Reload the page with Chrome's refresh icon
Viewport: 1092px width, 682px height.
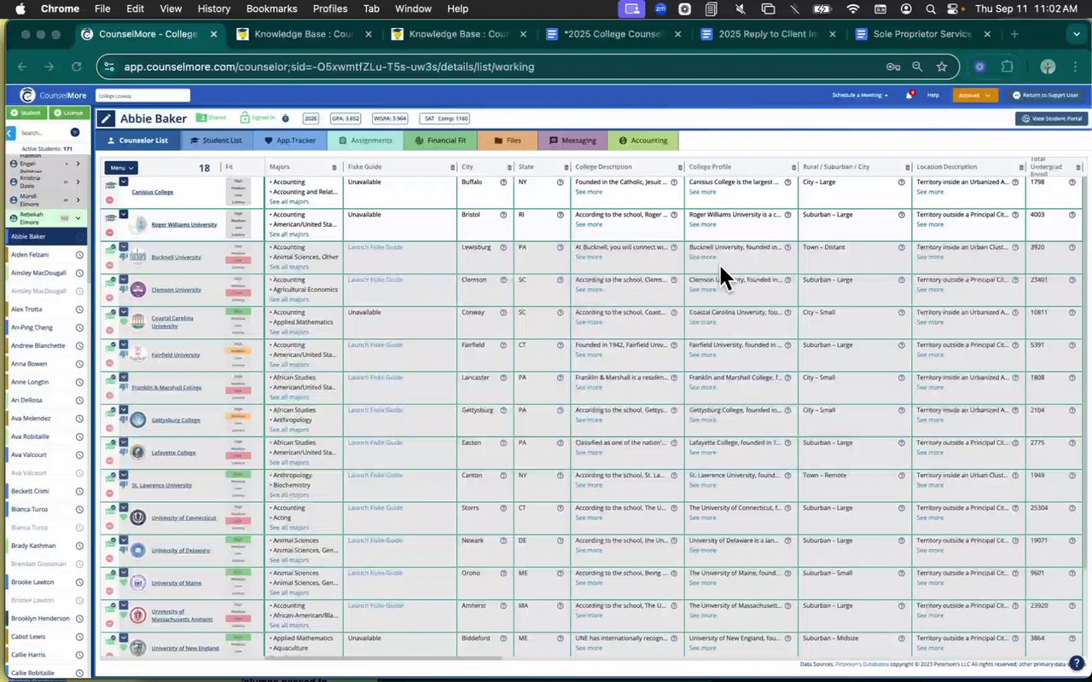(x=77, y=66)
